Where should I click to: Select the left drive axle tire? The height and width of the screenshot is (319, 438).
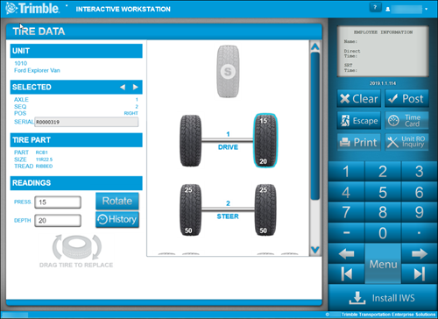190,141
